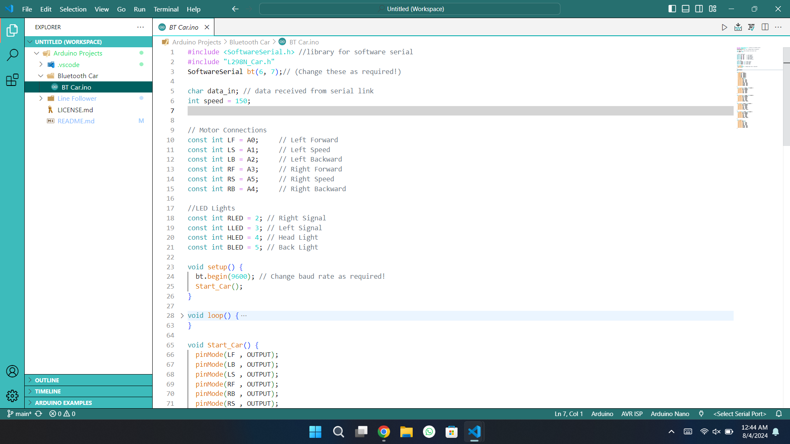Open the Selection menu
790x444 pixels.
click(x=73, y=9)
